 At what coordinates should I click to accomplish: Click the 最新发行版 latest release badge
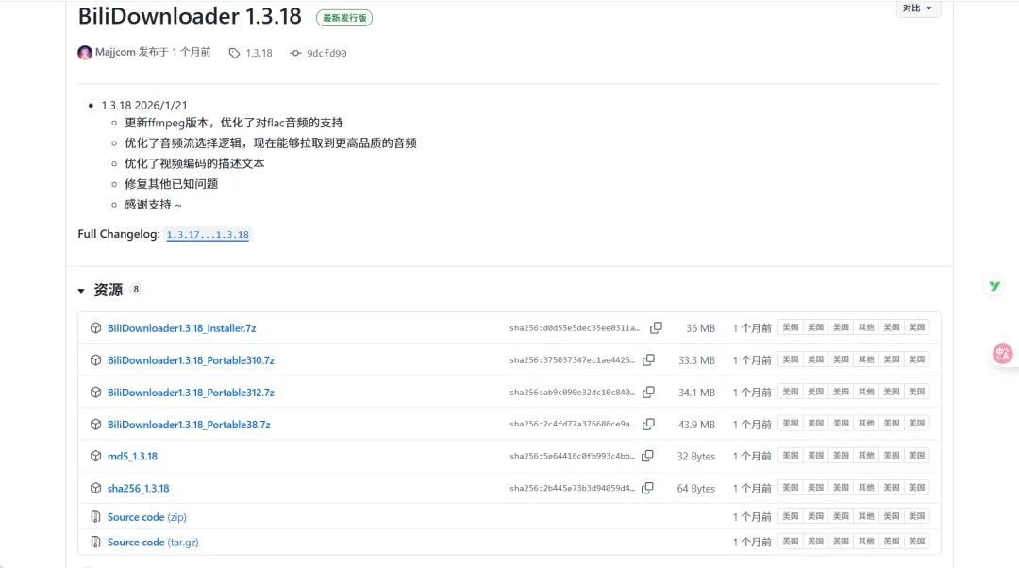(x=344, y=18)
